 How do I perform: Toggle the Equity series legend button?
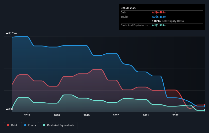(30, 125)
